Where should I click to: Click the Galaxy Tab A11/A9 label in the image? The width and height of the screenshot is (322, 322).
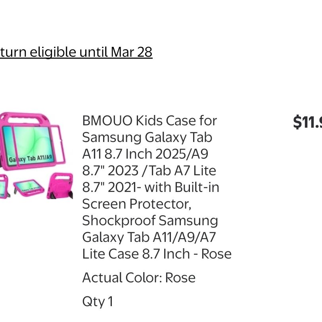click(30, 159)
